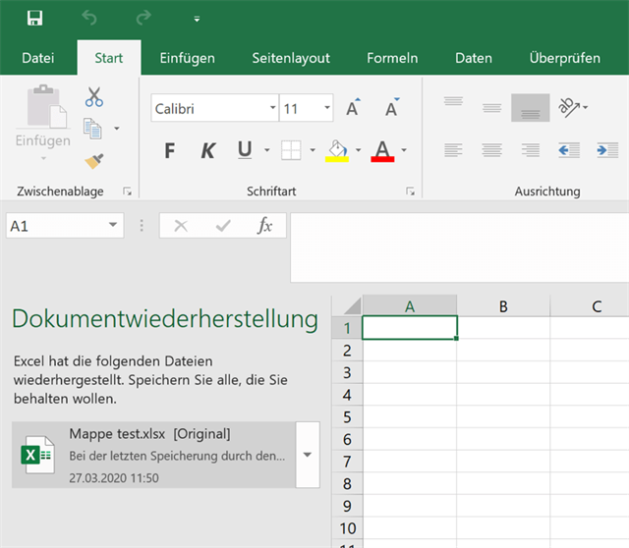Select the Format Painter brush icon

pyautogui.click(x=94, y=160)
